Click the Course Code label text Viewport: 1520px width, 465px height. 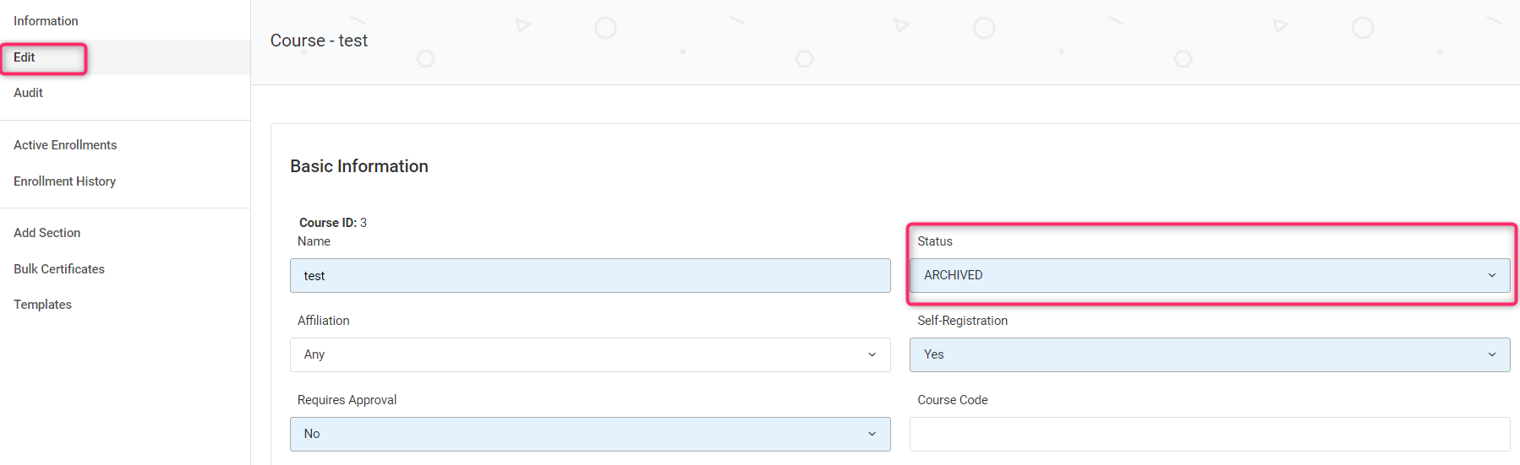coord(952,400)
